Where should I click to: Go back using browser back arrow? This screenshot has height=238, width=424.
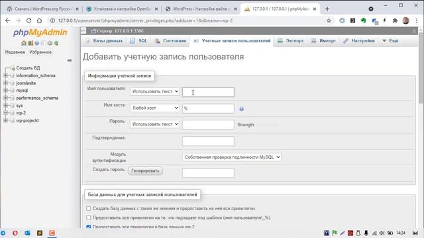coord(7,20)
